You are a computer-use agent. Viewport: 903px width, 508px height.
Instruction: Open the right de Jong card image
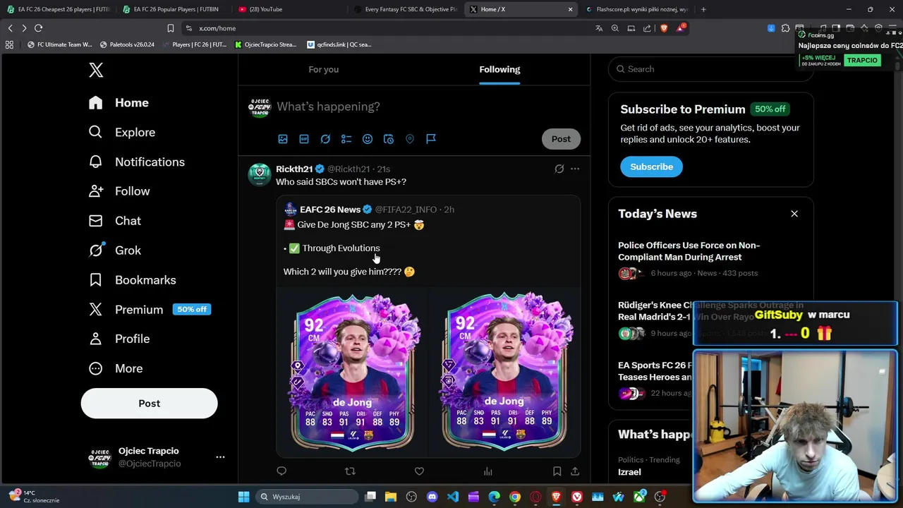504,372
